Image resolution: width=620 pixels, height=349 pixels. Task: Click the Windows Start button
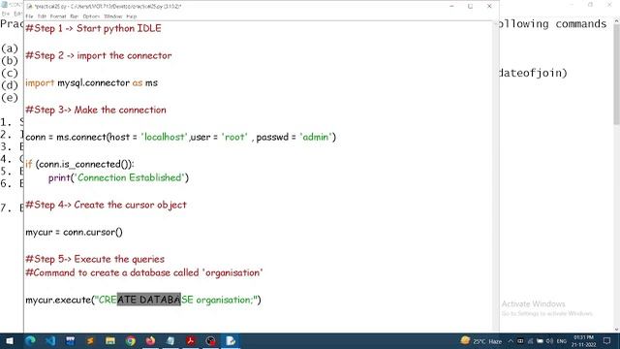pos(10,340)
